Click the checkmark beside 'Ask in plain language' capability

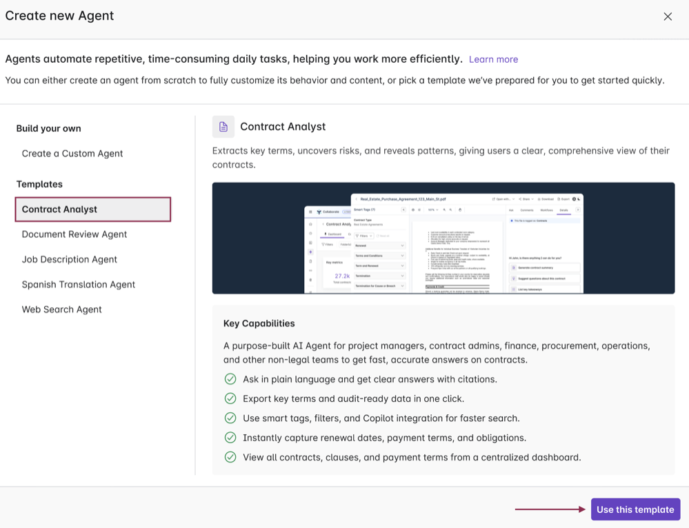[230, 379]
